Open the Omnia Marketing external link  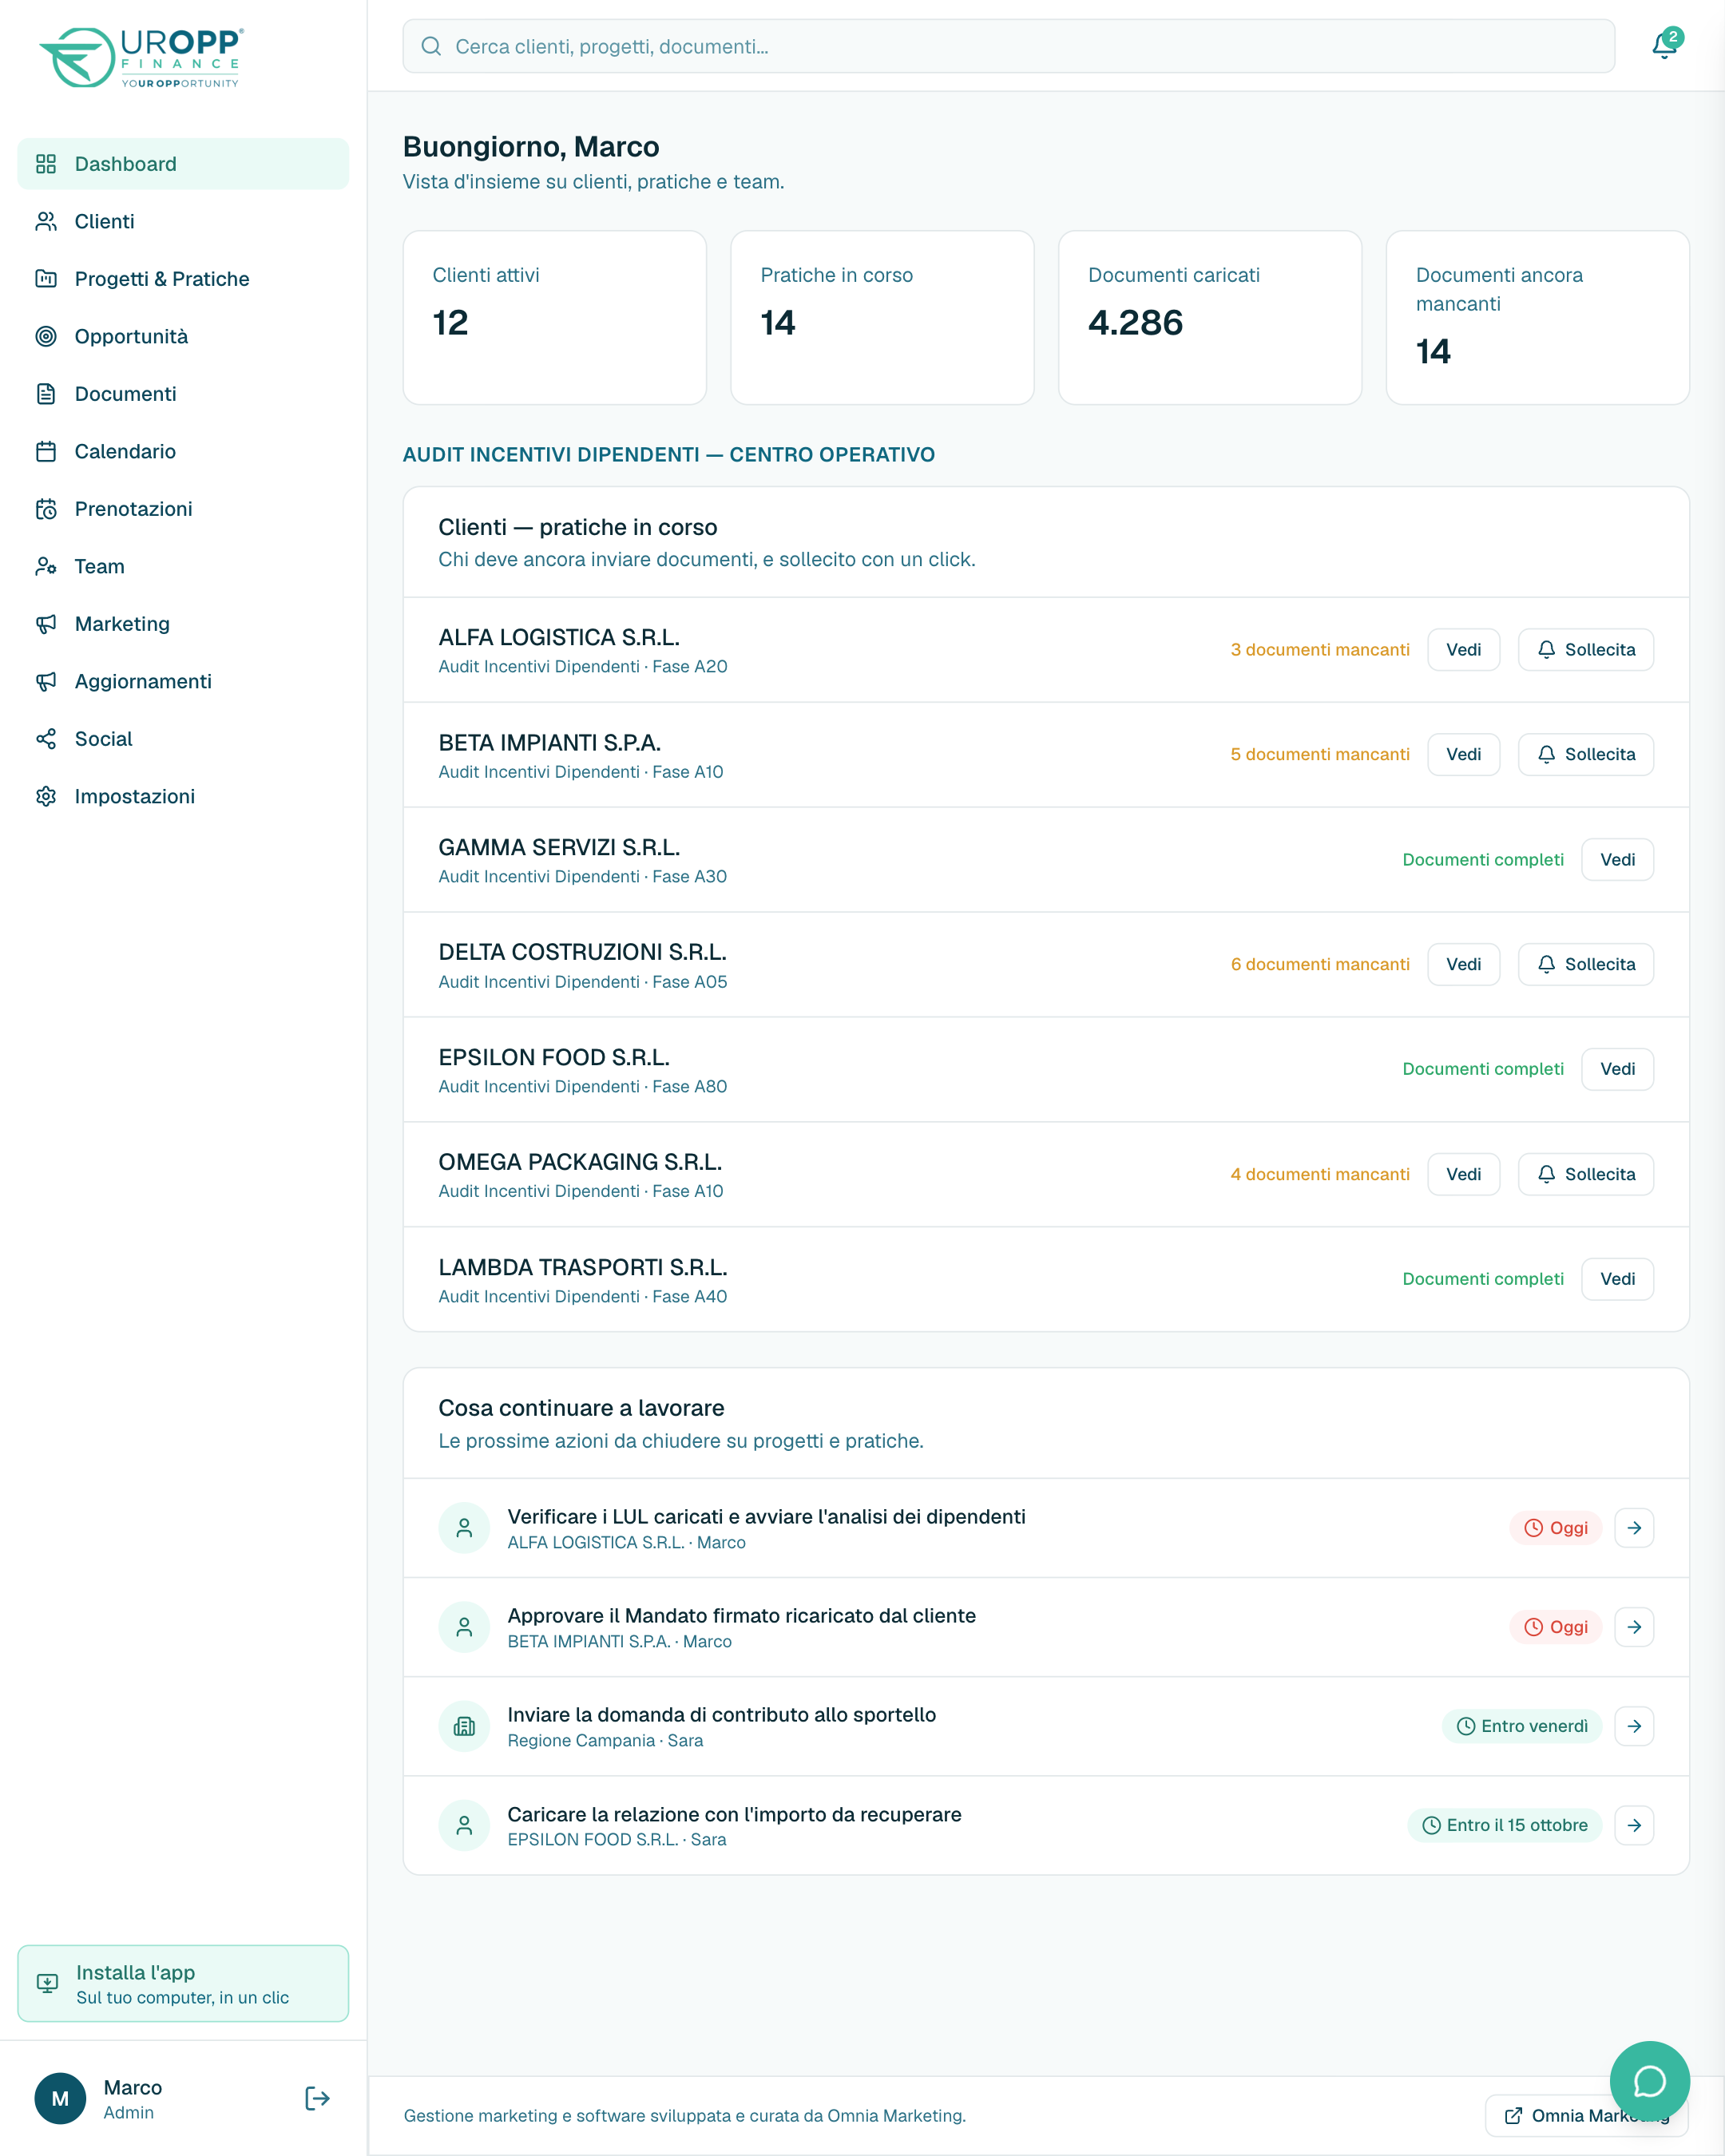1586,2116
